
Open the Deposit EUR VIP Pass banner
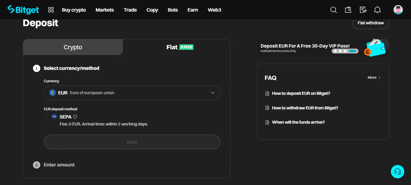(x=323, y=48)
